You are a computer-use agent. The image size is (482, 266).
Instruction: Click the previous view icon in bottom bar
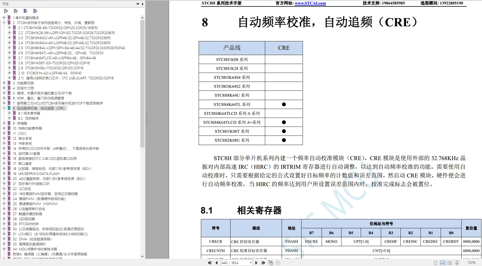[270, 263]
